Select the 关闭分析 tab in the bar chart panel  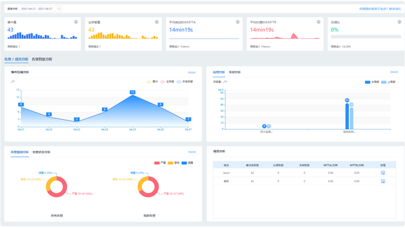[235, 72]
